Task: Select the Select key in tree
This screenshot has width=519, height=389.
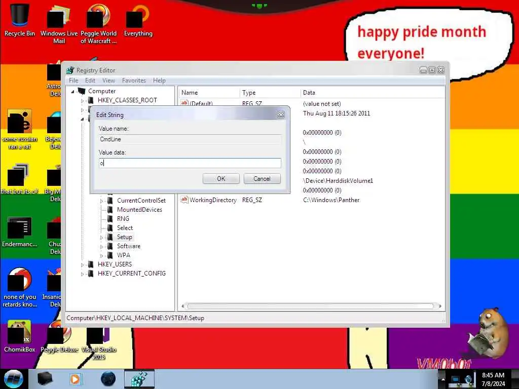Action: point(125,228)
